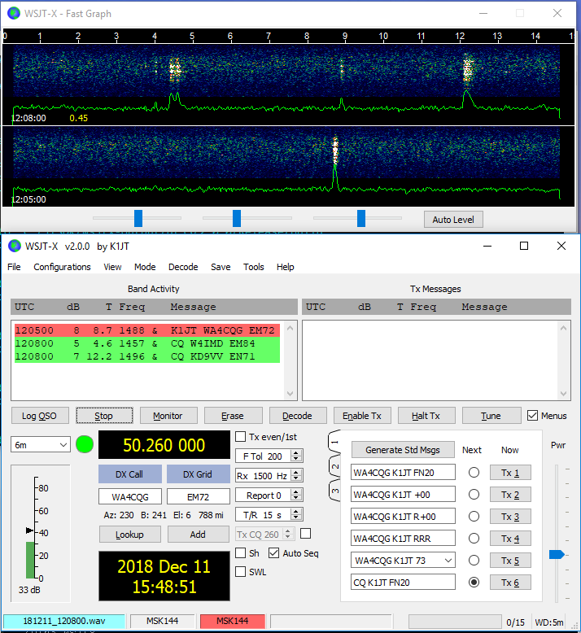Click the Pwr slider handle
Image resolution: width=581 pixels, height=633 pixels.
pyautogui.click(x=557, y=554)
